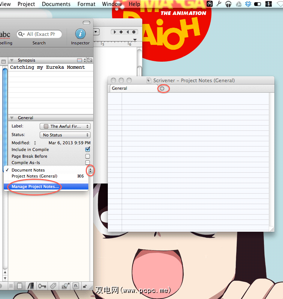
Task: Click the numbered grid Spaces menu bar icon
Action: point(268,4)
